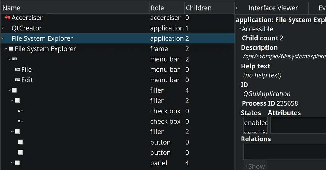326x170 pixels.
Task: Select the upper check box row
Action: (x=165, y=111)
